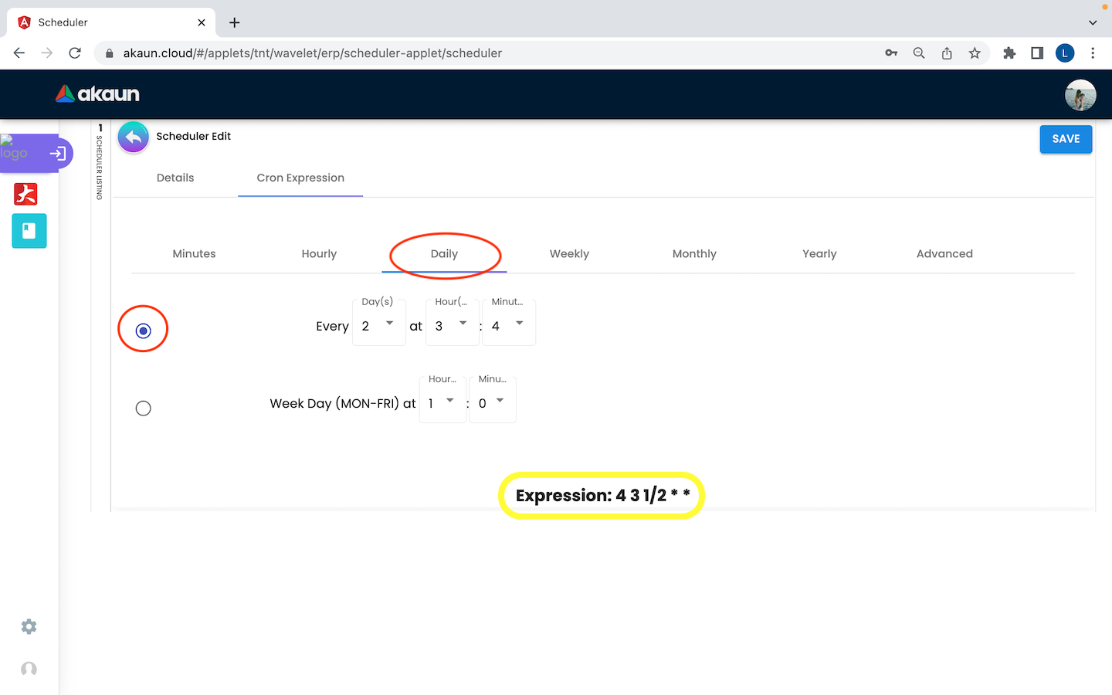Open the Minute dropdown in Week Day row
This screenshot has height=695, width=1112.
tap(492, 403)
